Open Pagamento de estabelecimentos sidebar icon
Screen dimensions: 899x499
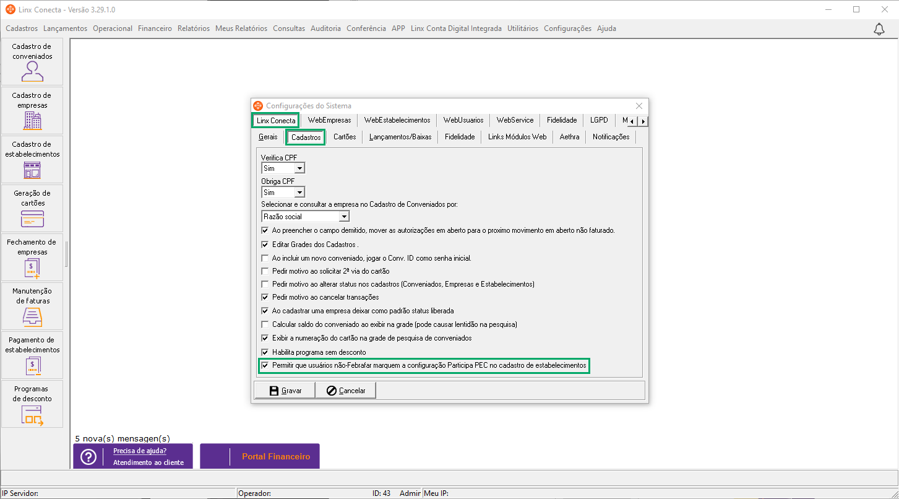[x=32, y=355]
